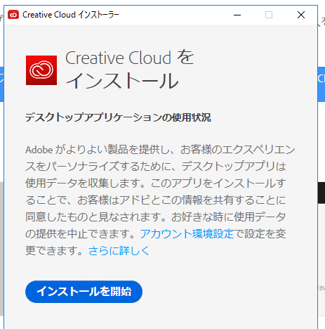Click the Creative Cloud インストーラー title text
The height and width of the screenshot is (329, 325).
(71, 15)
